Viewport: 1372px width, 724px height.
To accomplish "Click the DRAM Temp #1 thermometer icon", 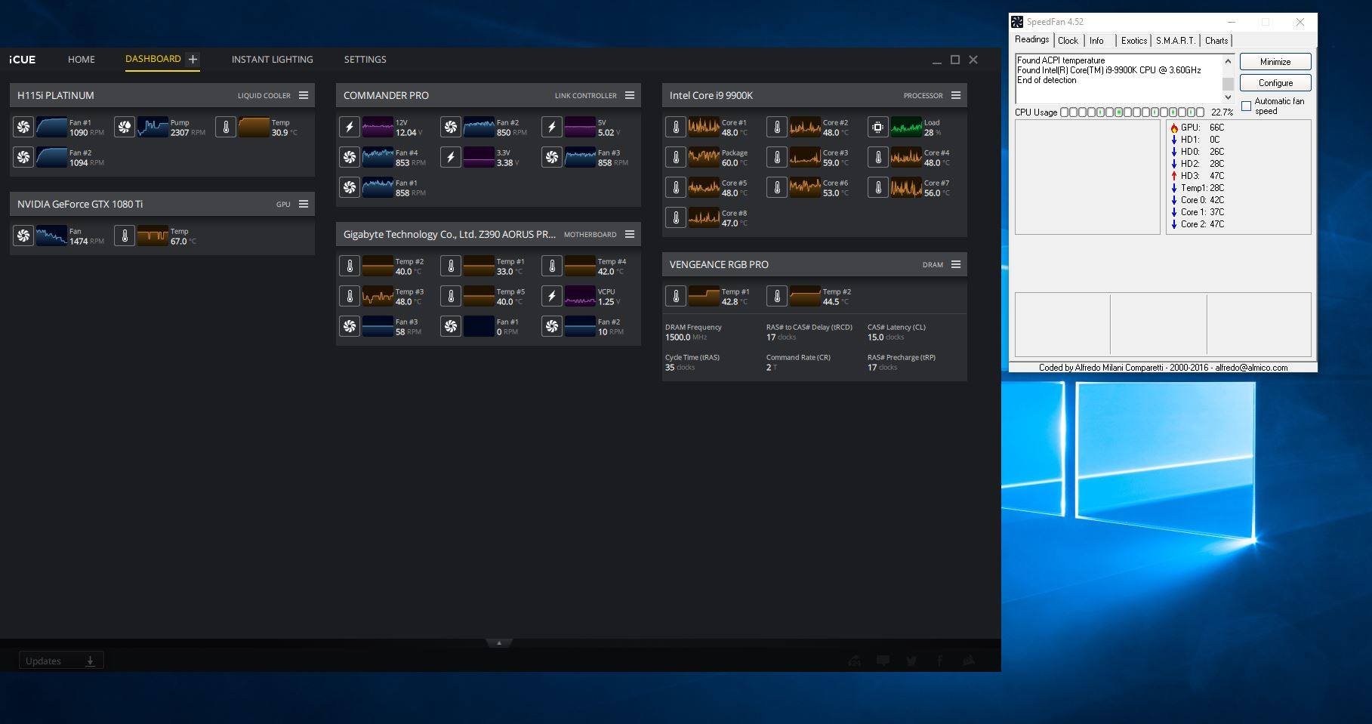I will click(676, 296).
